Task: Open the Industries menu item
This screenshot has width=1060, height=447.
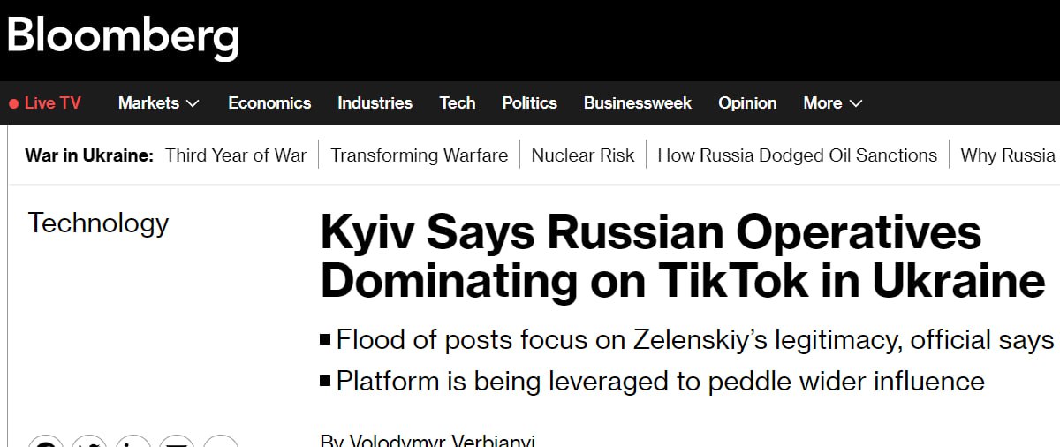Action: tap(375, 103)
